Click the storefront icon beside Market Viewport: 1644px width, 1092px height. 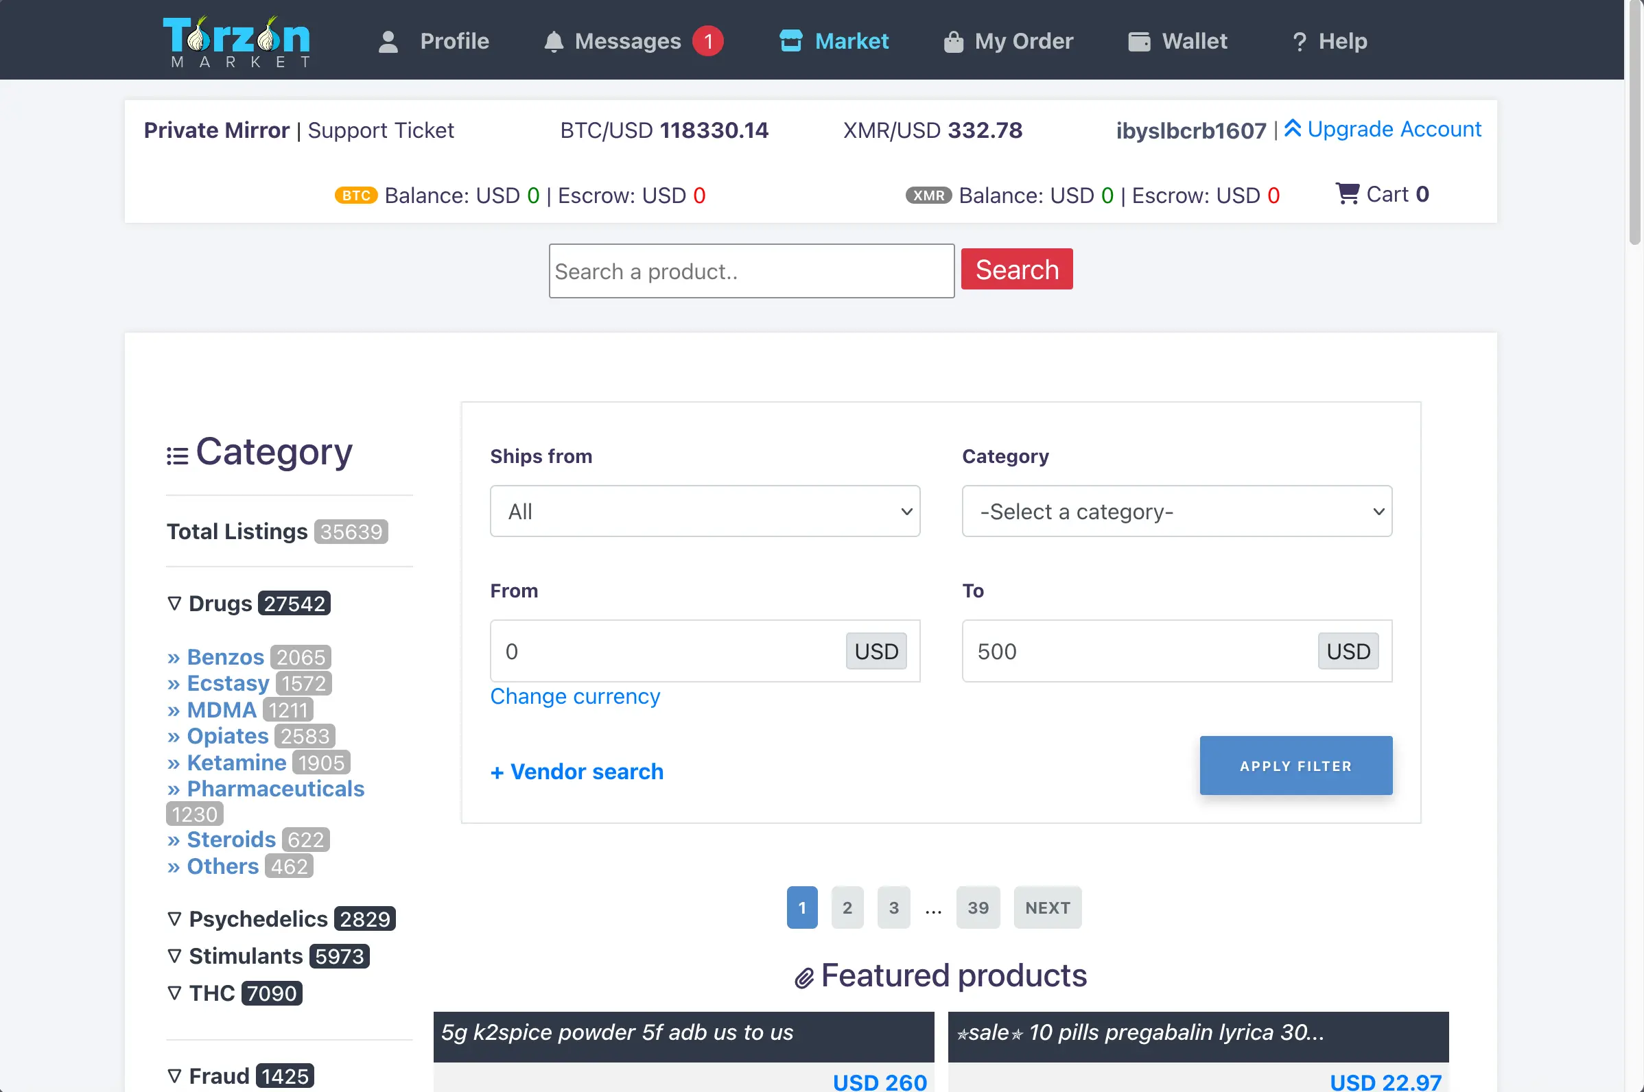click(790, 40)
